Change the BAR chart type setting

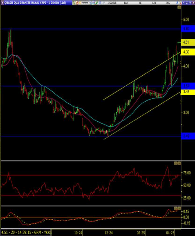click(x=126, y=3)
